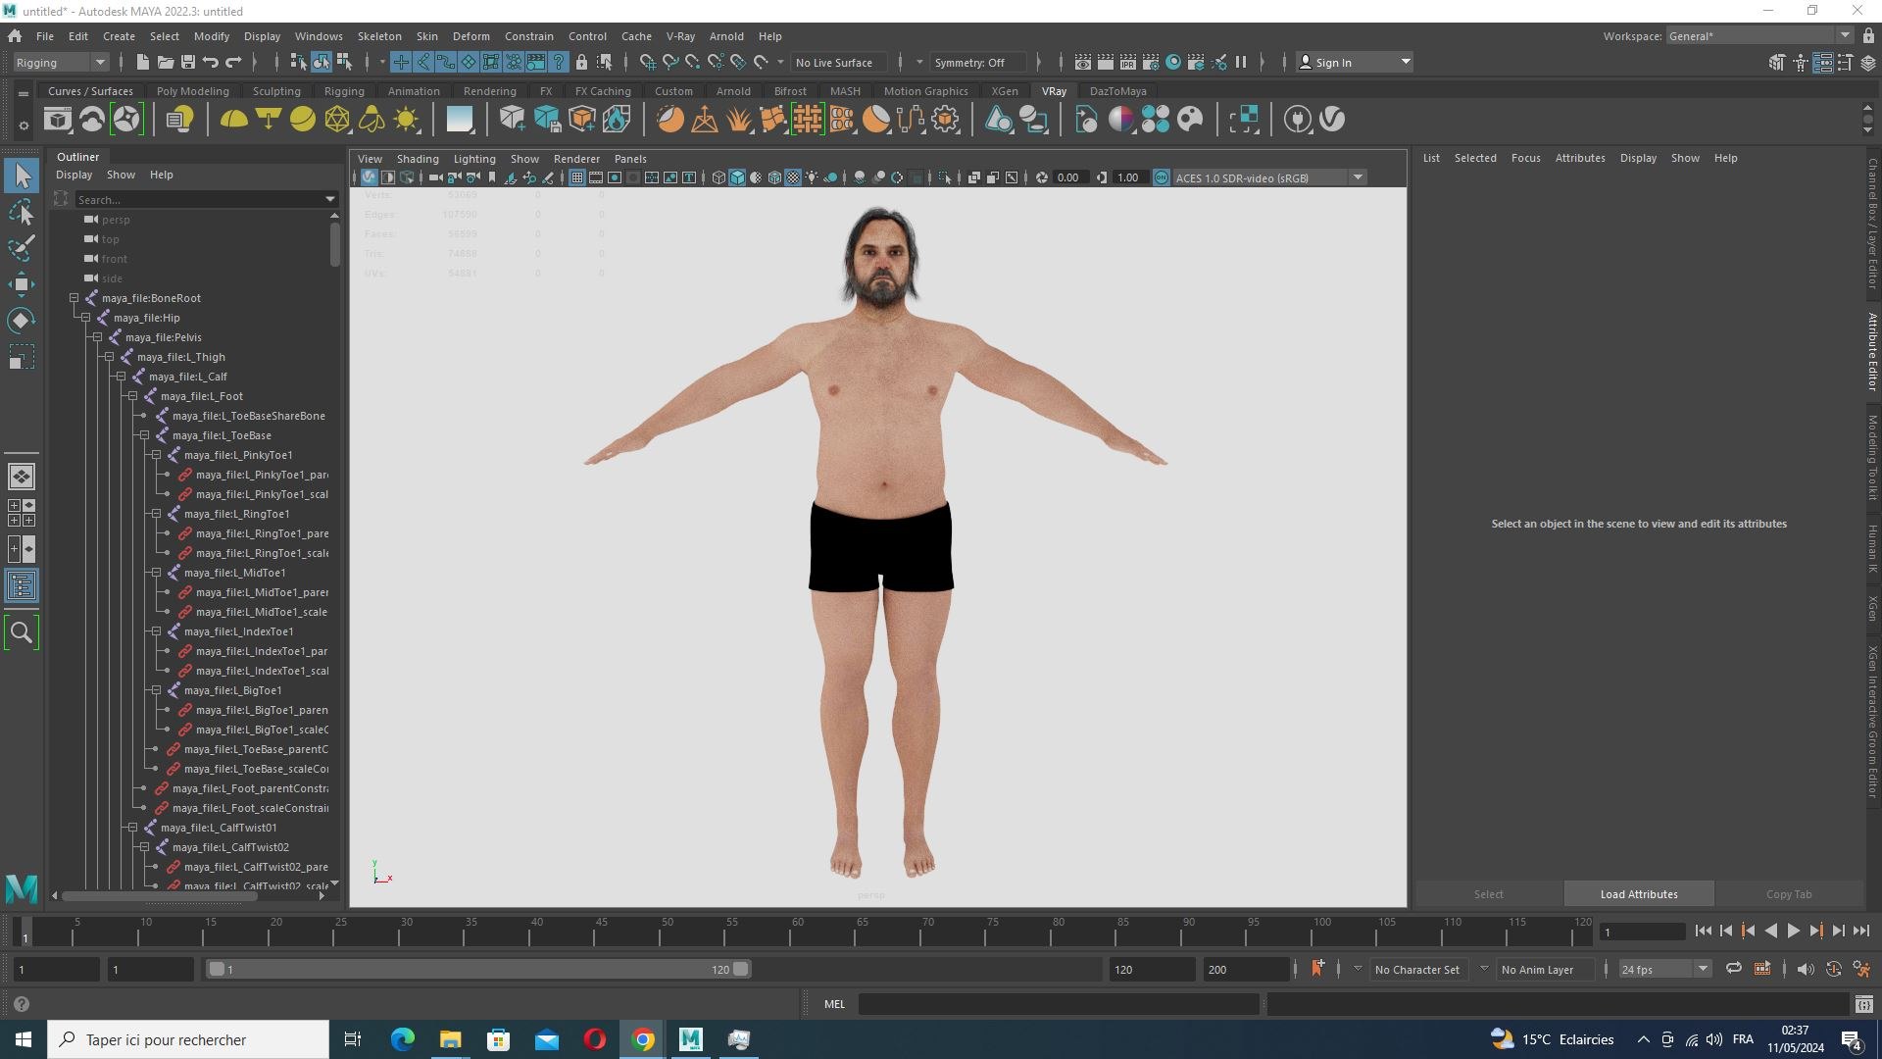Open the Sign In dropdown
Image resolution: width=1882 pixels, height=1059 pixels.
[1355, 62]
